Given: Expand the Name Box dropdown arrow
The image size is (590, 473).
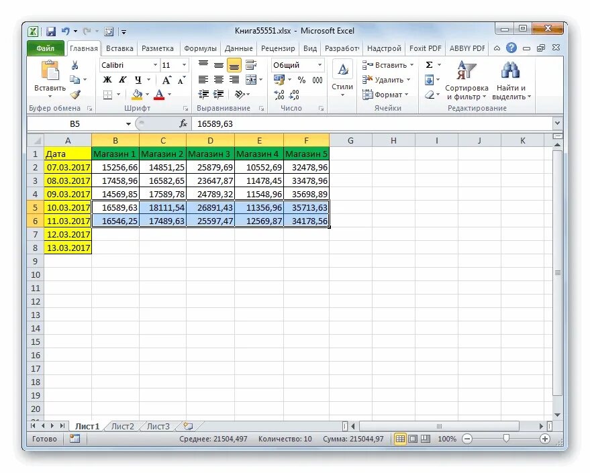Looking at the screenshot, I should [128, 123].
